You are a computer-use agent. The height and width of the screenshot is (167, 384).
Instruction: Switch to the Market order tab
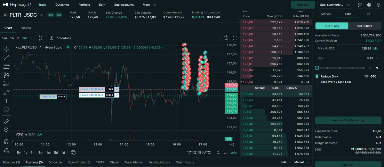click(326, 14)
